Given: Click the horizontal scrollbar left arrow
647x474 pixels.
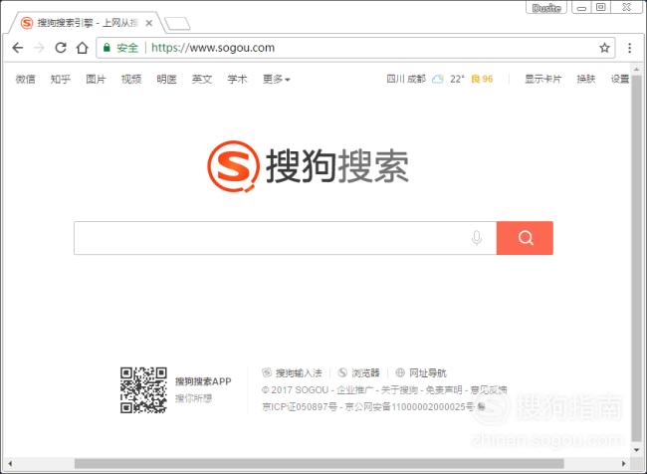Looking at the screenshot, I should (10, 463).
